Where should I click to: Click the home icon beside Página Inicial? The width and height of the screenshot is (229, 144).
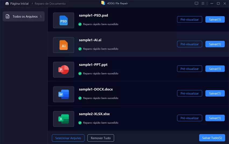(x=7, y=4)
